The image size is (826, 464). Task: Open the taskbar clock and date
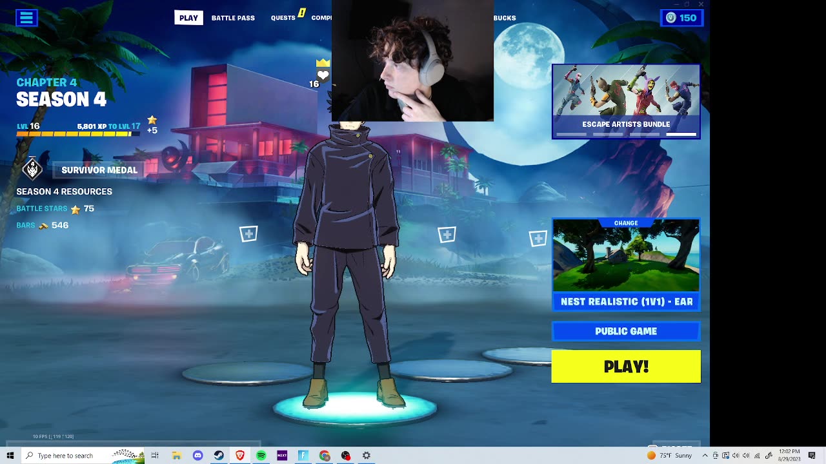click(x=789, y=456)
